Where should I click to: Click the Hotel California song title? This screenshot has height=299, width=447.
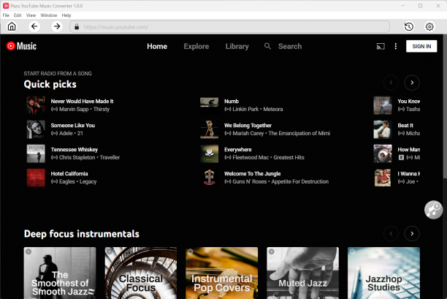pyautogui.click(x=69, y=174)
